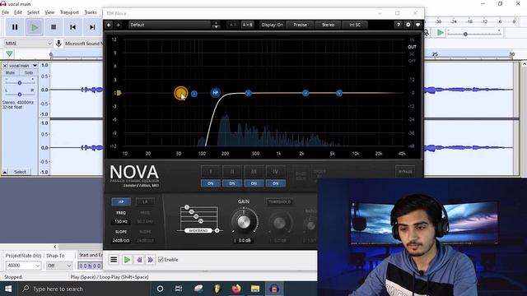527x296 pixels.
Task: Toggle the THRESHOLD button
Action: click(x=280, y=201)
